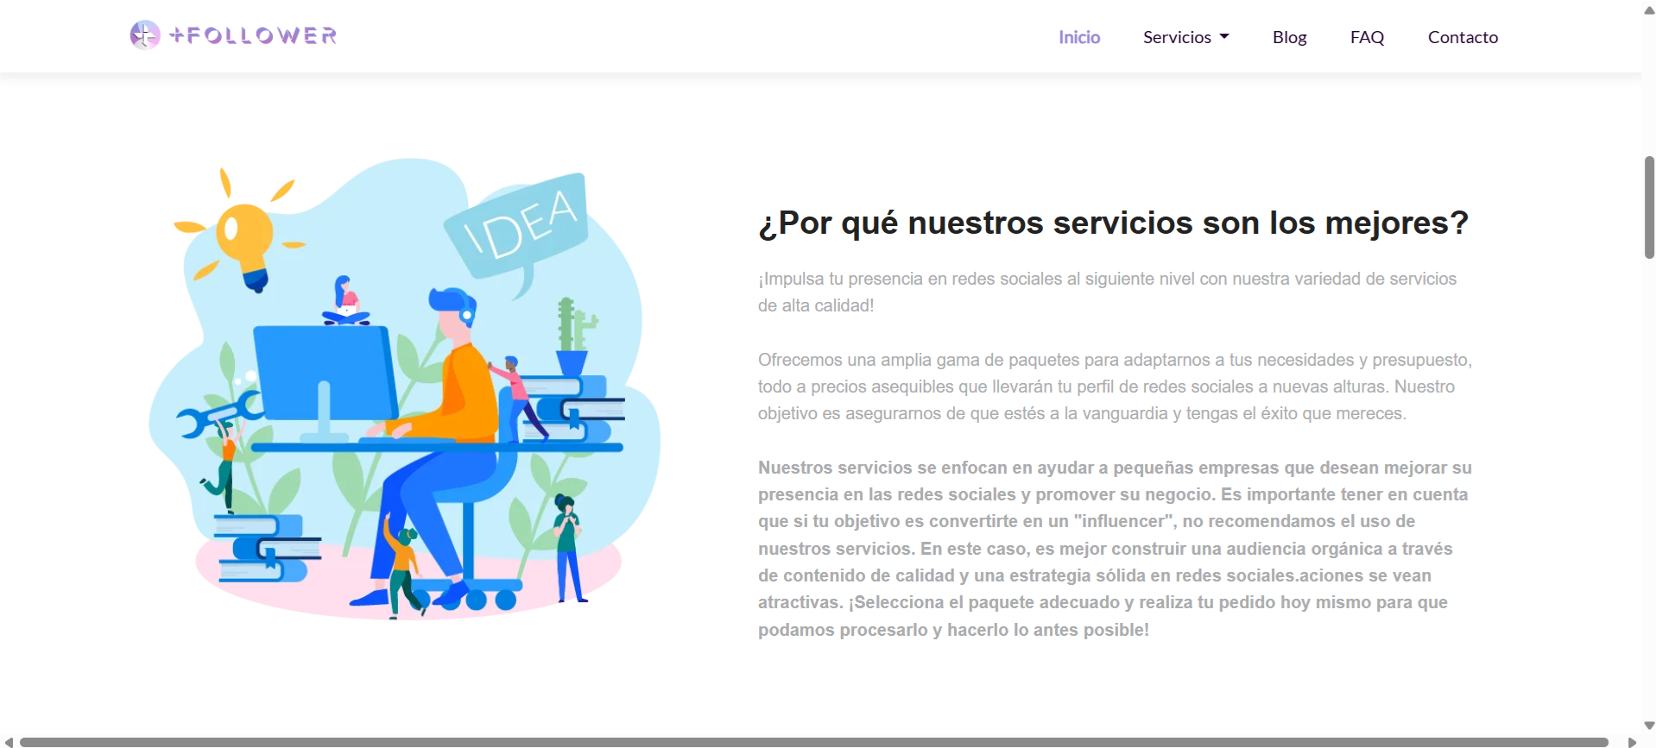Navigate to the FAQ page
The image size is (1656, 748).
click(x=1367, y=37)
